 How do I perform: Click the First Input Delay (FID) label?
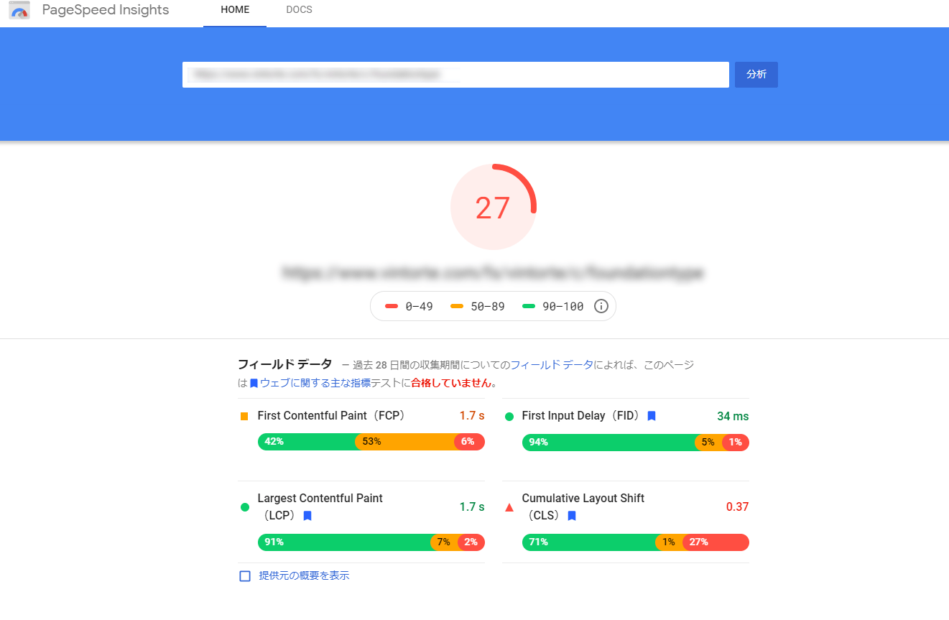[x=581, y=416]
